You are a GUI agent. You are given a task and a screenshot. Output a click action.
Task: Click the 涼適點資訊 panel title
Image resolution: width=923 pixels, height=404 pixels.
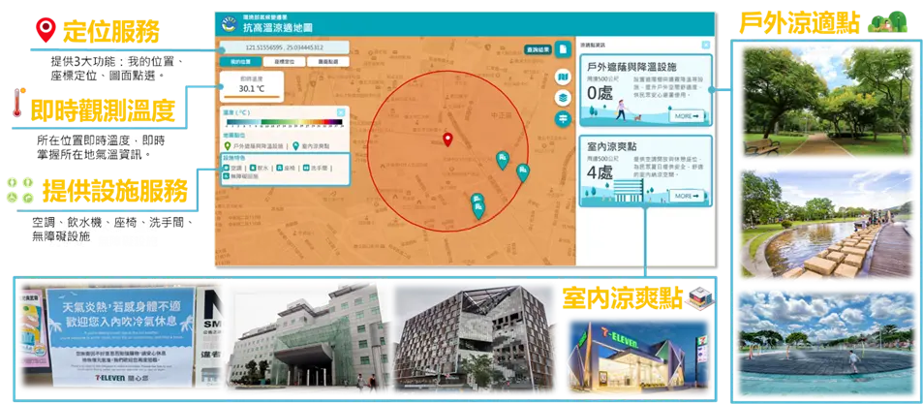coord(592,45)
